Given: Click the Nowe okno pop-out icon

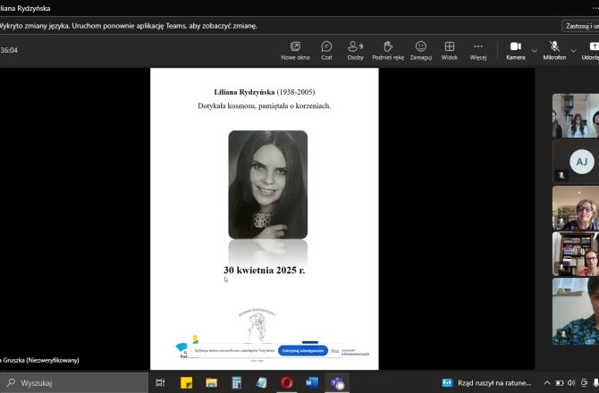Looking at the screenshot, I should click(295, 50).
